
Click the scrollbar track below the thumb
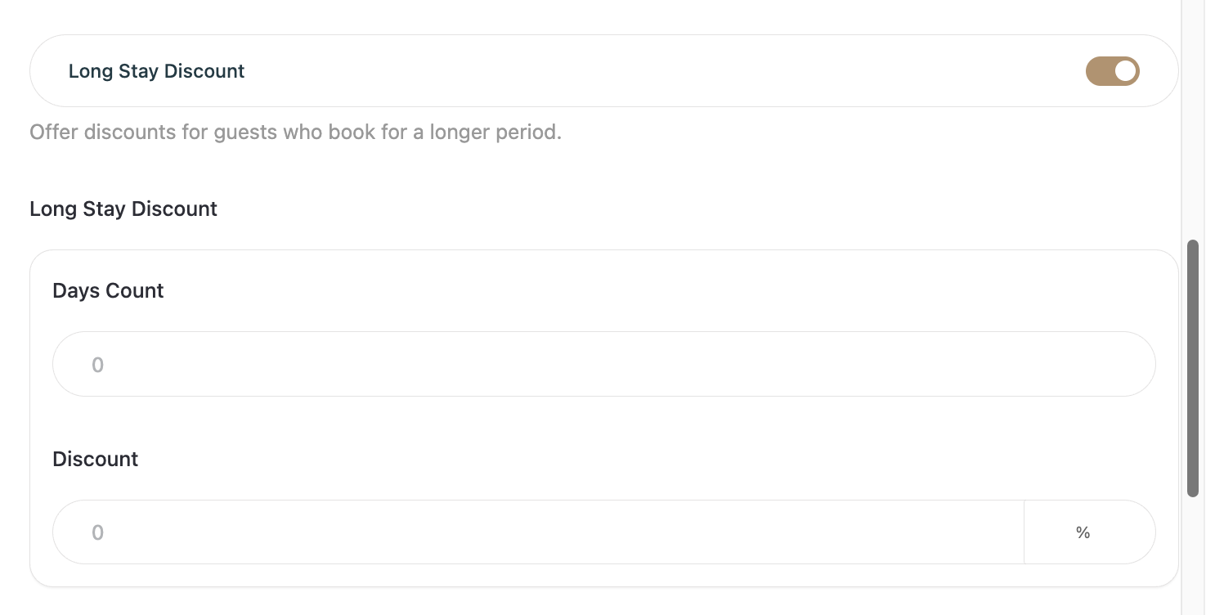(x=1192, y=556)
